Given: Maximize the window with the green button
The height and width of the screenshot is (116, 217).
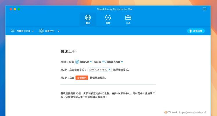Looking at the screenshot, I should pos(19,9).
